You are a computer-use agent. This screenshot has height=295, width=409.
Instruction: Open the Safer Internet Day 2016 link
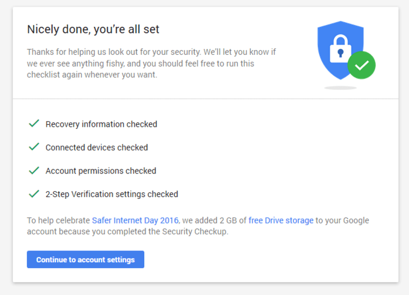136,220
